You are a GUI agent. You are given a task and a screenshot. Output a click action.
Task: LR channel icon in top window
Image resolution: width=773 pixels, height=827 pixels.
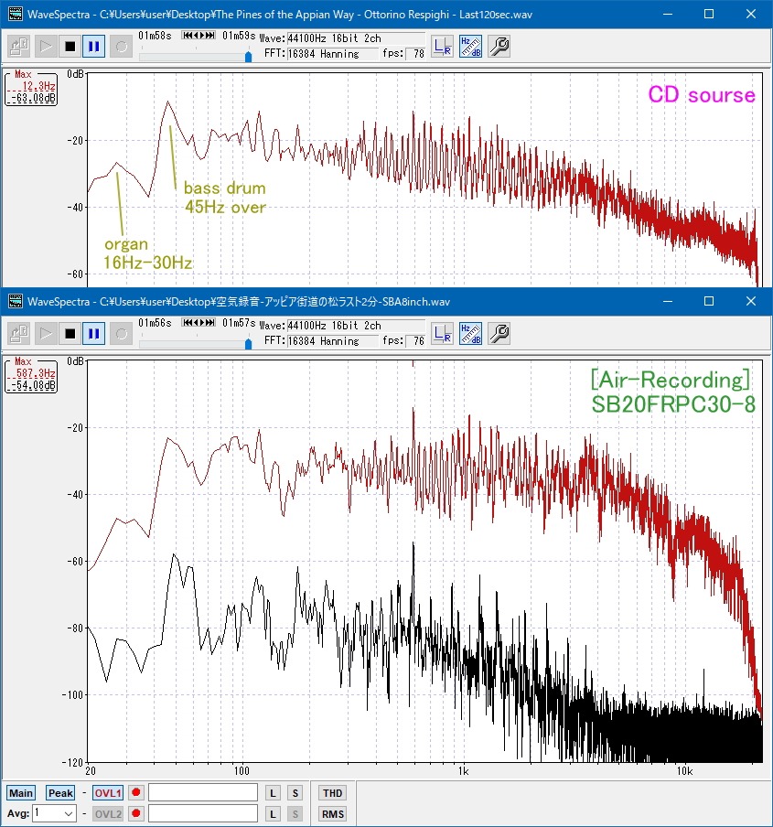tap(442, 47)
